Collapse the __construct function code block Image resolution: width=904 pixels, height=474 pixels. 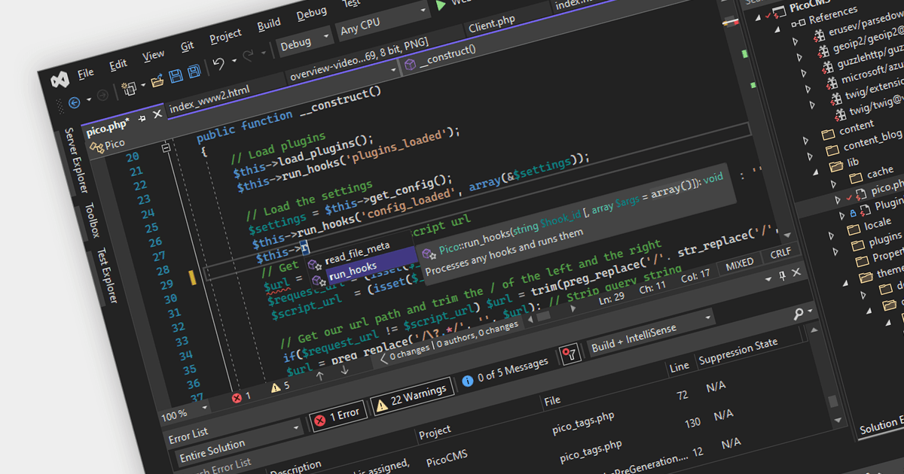[x=166, y=149]
